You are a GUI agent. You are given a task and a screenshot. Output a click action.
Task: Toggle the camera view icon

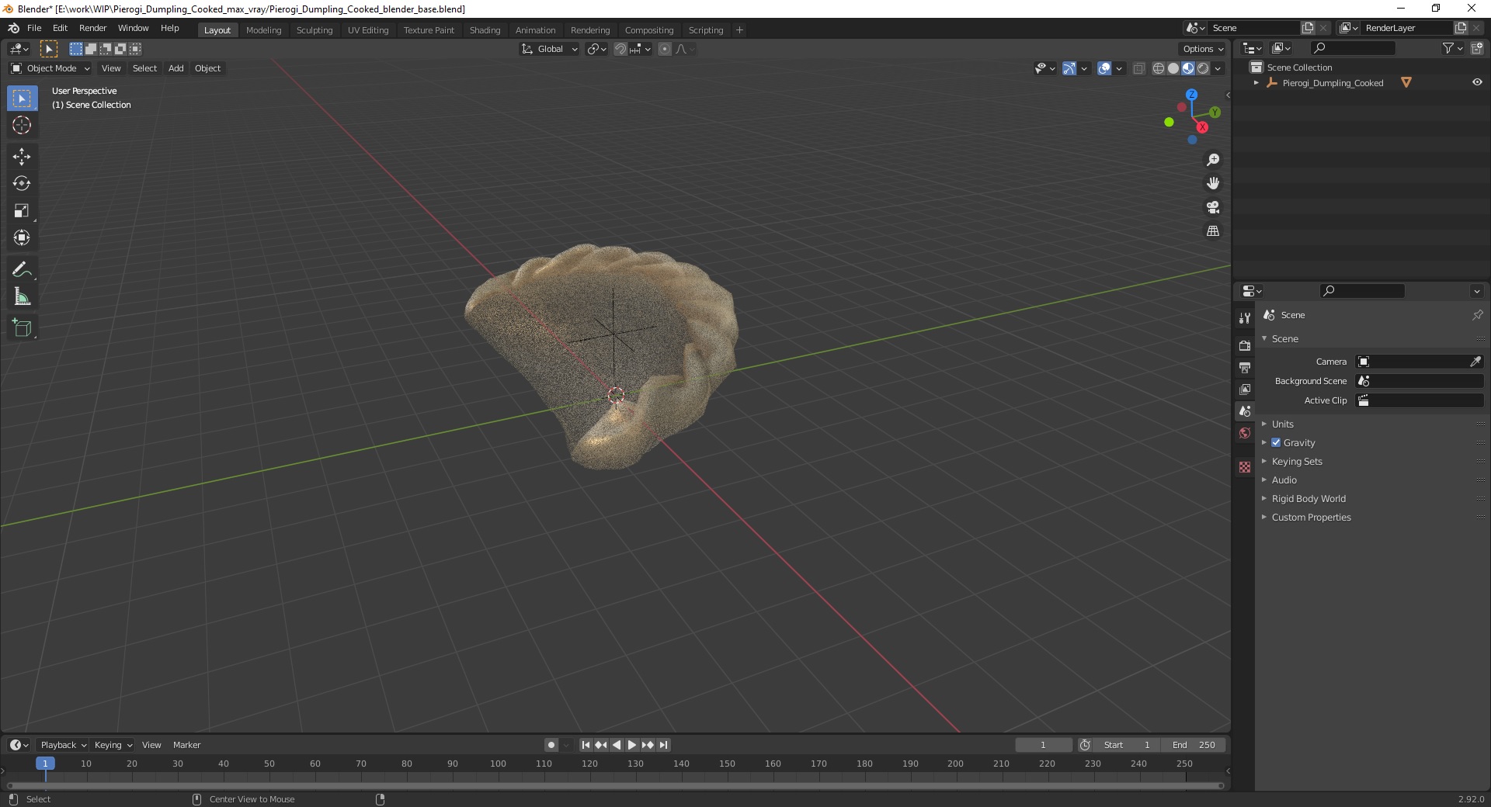click(x=1213, y=207)
